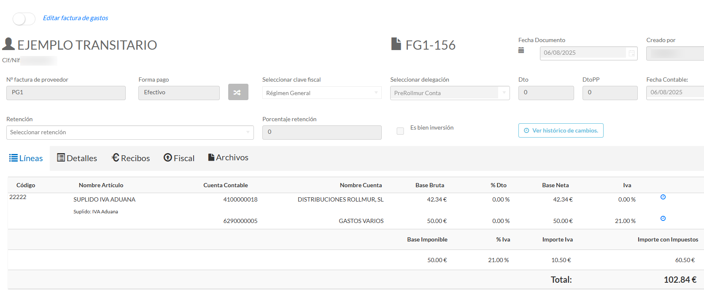
Task: Go to the Fiscal tab
Action: tap(179, 158)
